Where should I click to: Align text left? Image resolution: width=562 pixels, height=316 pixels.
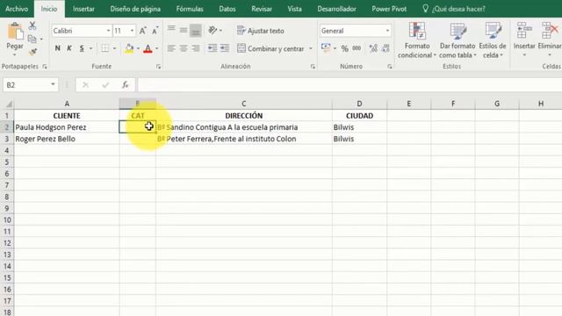[171, 48]
